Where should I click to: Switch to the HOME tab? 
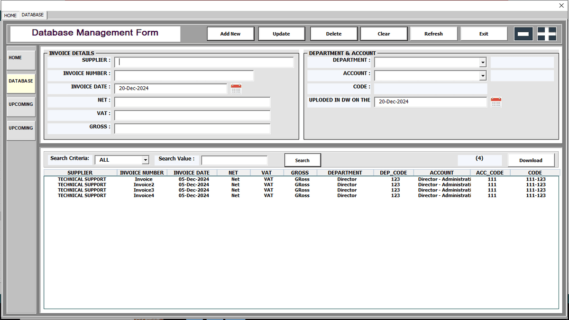(x=10, y=15)
